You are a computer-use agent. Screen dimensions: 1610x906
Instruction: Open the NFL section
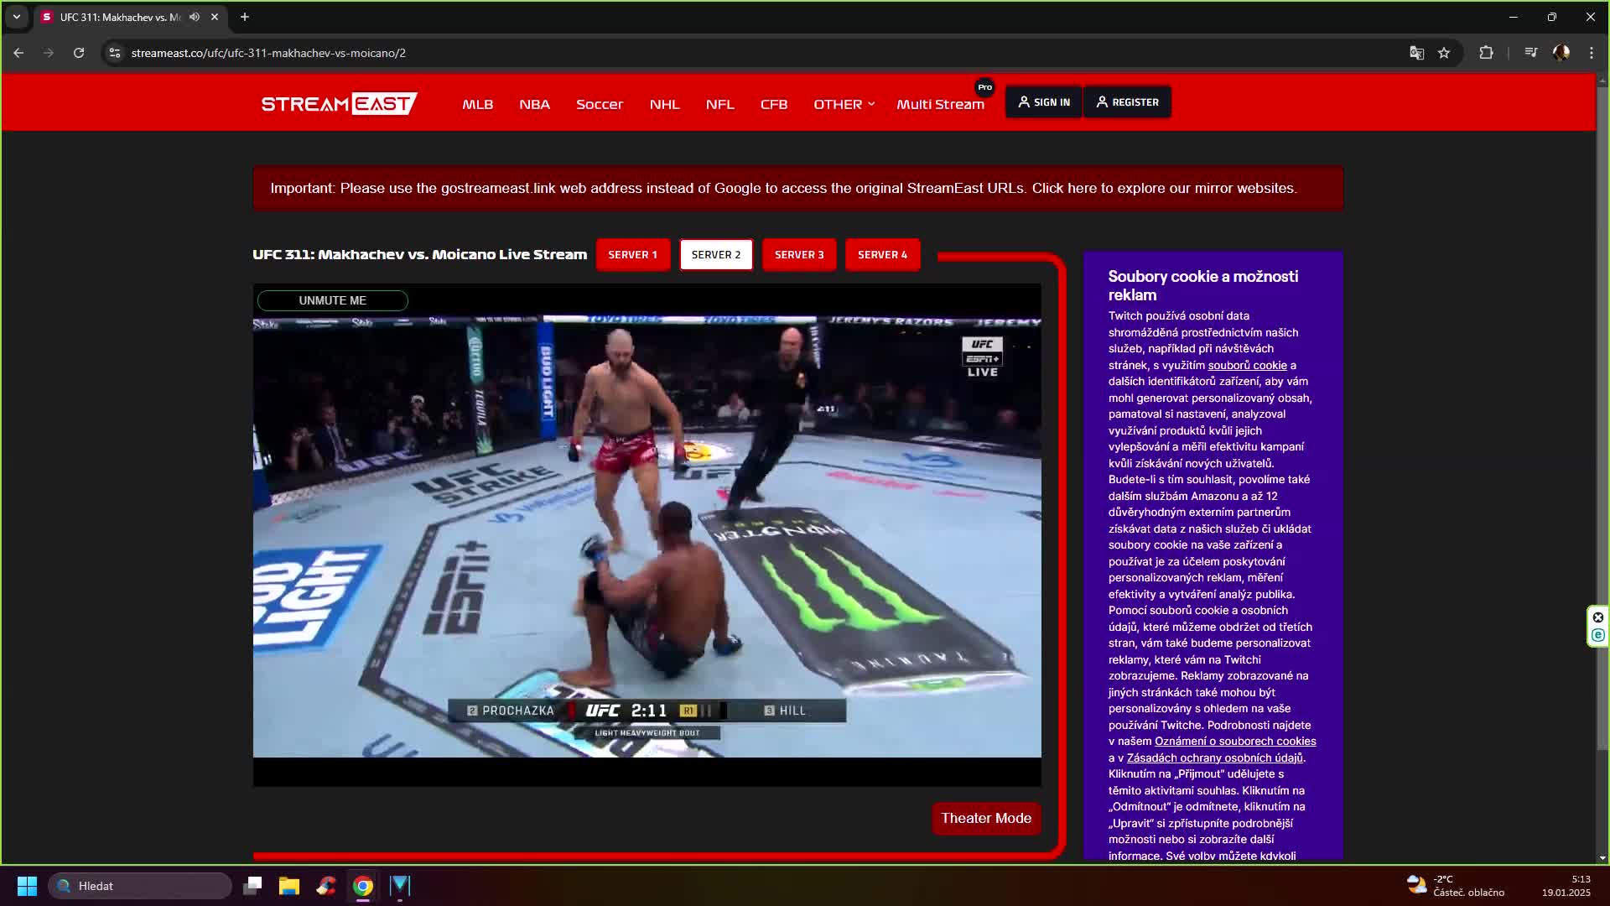(x=719, y=104)
